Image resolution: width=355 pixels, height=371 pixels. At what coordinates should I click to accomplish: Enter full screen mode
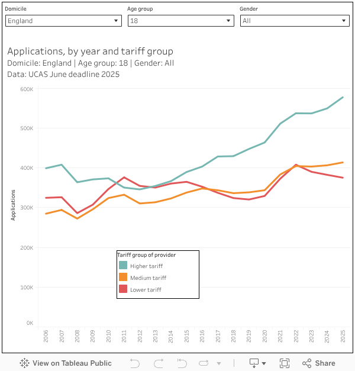284,363
